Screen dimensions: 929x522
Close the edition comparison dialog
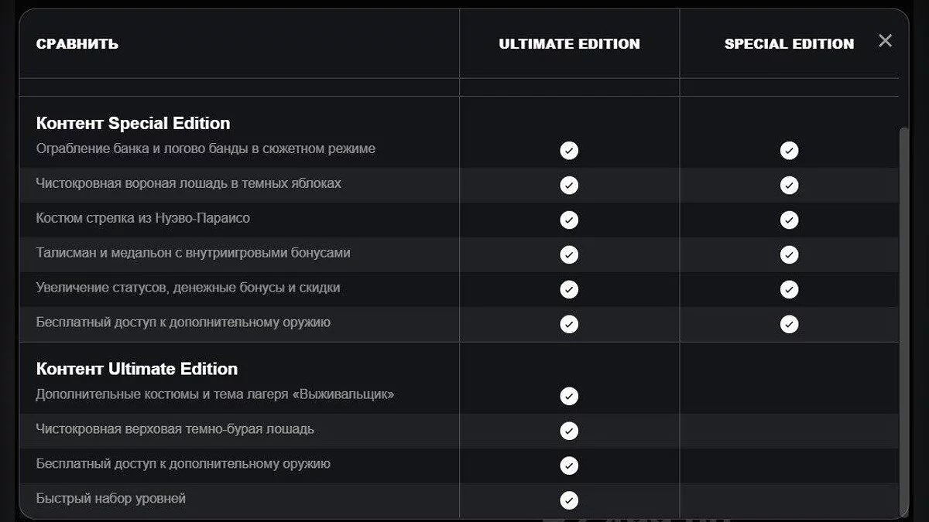(x=885, y=41)
